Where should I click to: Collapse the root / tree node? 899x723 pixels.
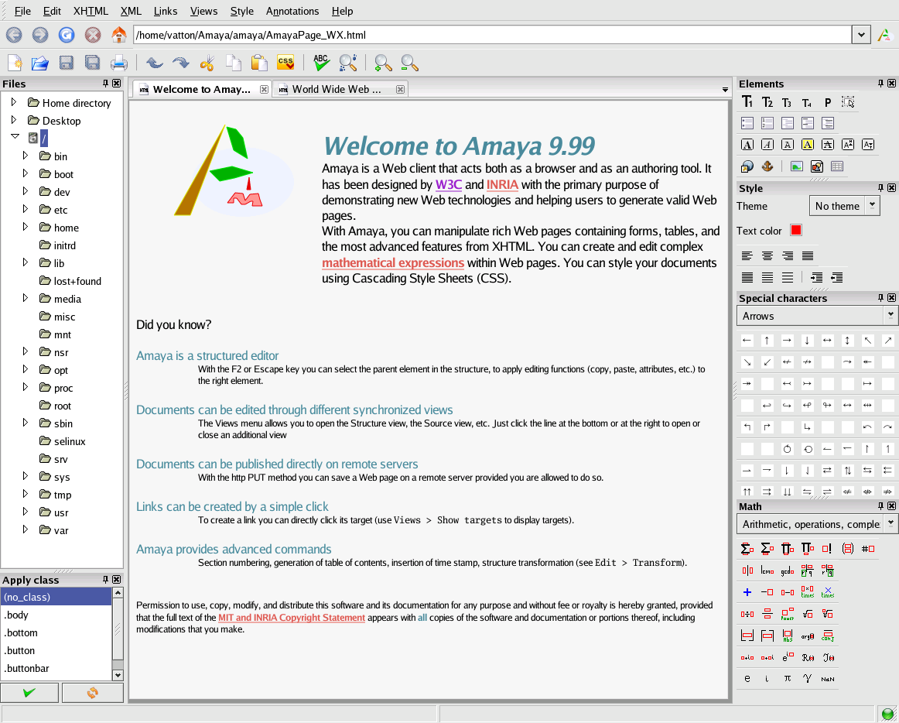(x=15, y=138)
